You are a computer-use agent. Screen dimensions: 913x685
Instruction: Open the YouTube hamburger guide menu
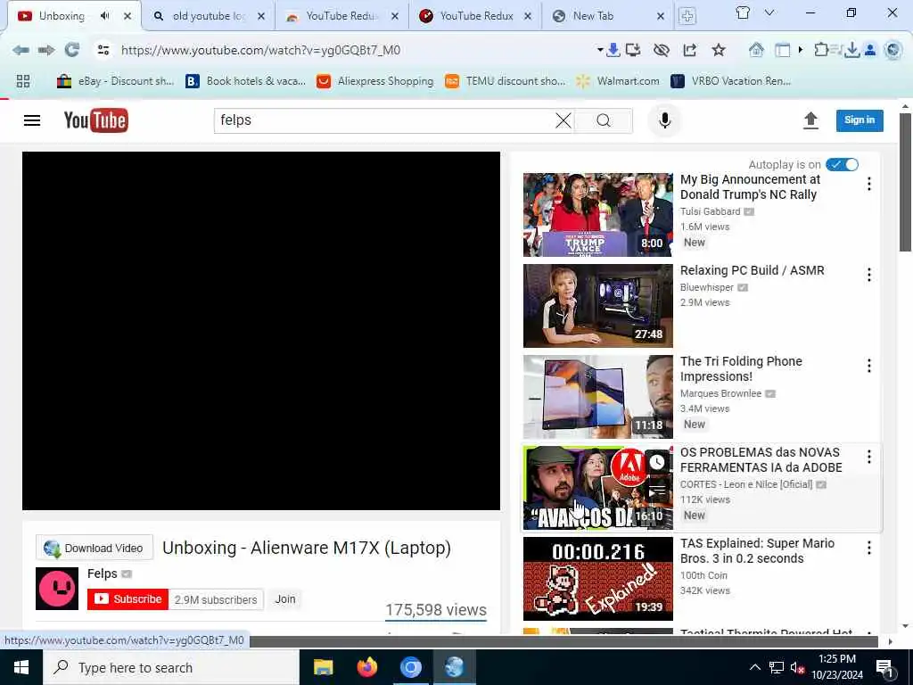32,120
